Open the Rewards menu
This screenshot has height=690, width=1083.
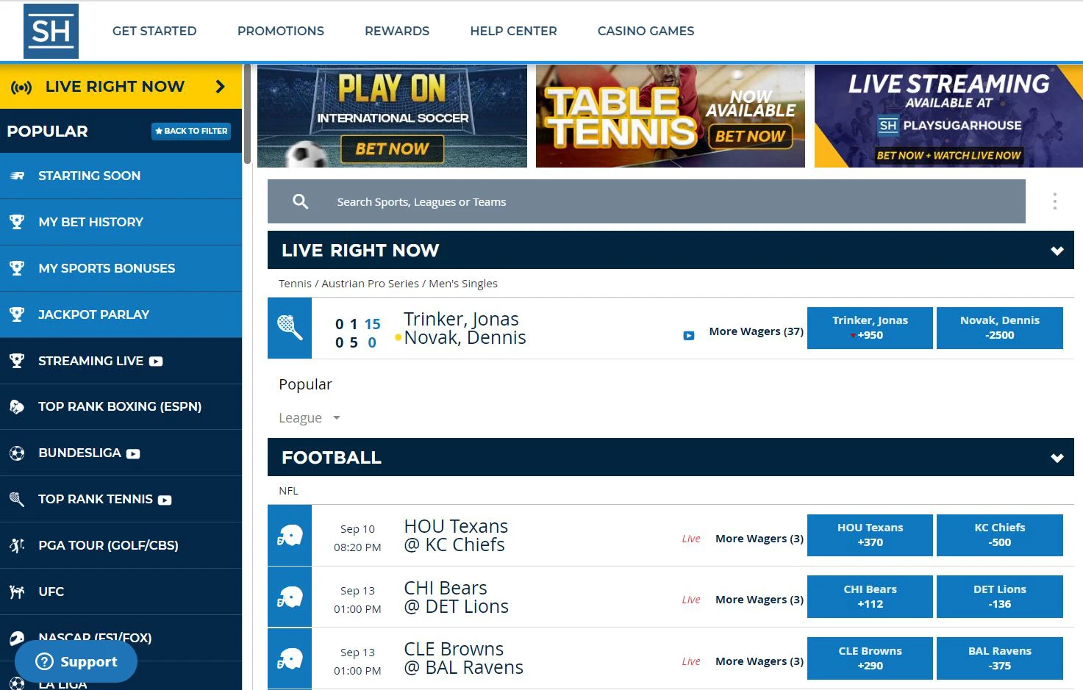397,31
